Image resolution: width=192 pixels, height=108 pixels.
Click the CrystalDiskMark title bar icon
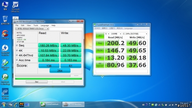point(95,25)
